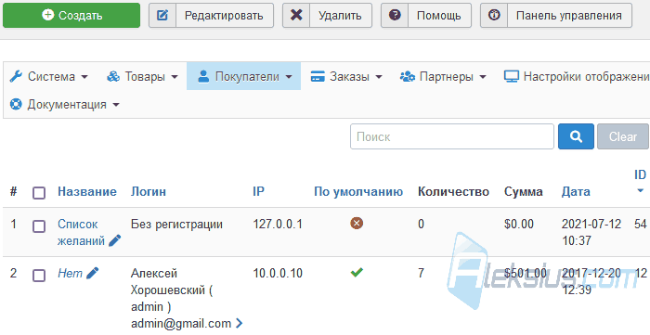Click the user icon next to Покупатели

pos(203,77)
